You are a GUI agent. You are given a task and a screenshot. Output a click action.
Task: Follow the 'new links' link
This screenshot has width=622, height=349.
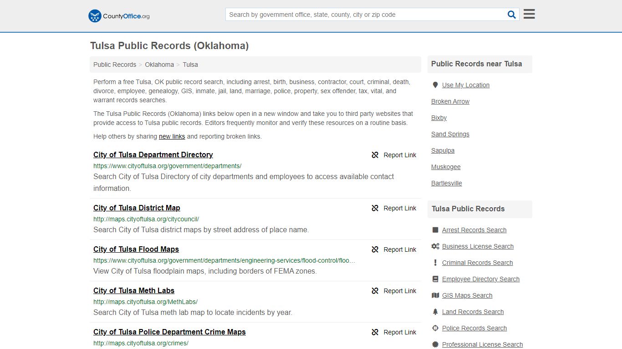tap(172, 136)
